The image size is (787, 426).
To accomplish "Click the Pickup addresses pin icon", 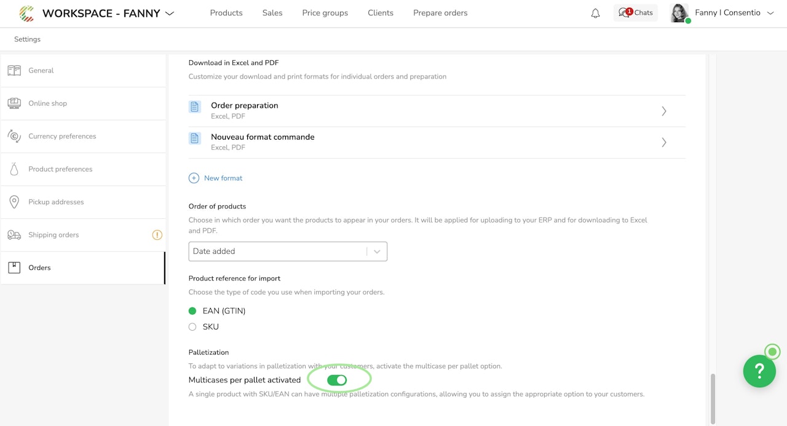I will pos(14,202).
